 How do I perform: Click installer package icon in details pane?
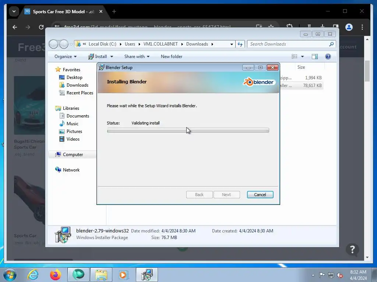(63, 235)
